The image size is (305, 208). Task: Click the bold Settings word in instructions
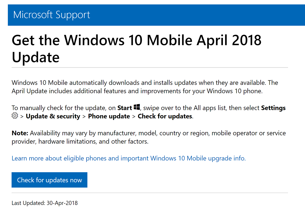[273, 108]
